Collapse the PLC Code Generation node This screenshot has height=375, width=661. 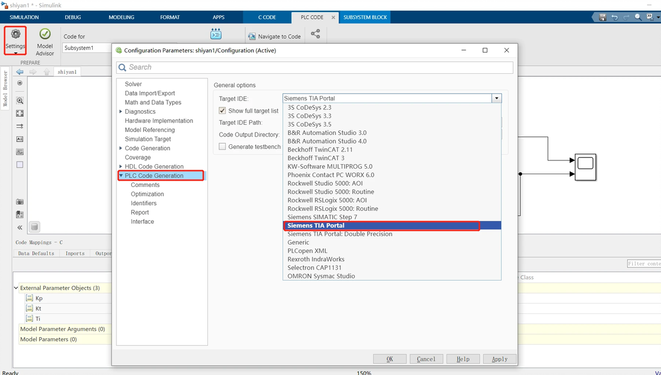tap(121, 175)
